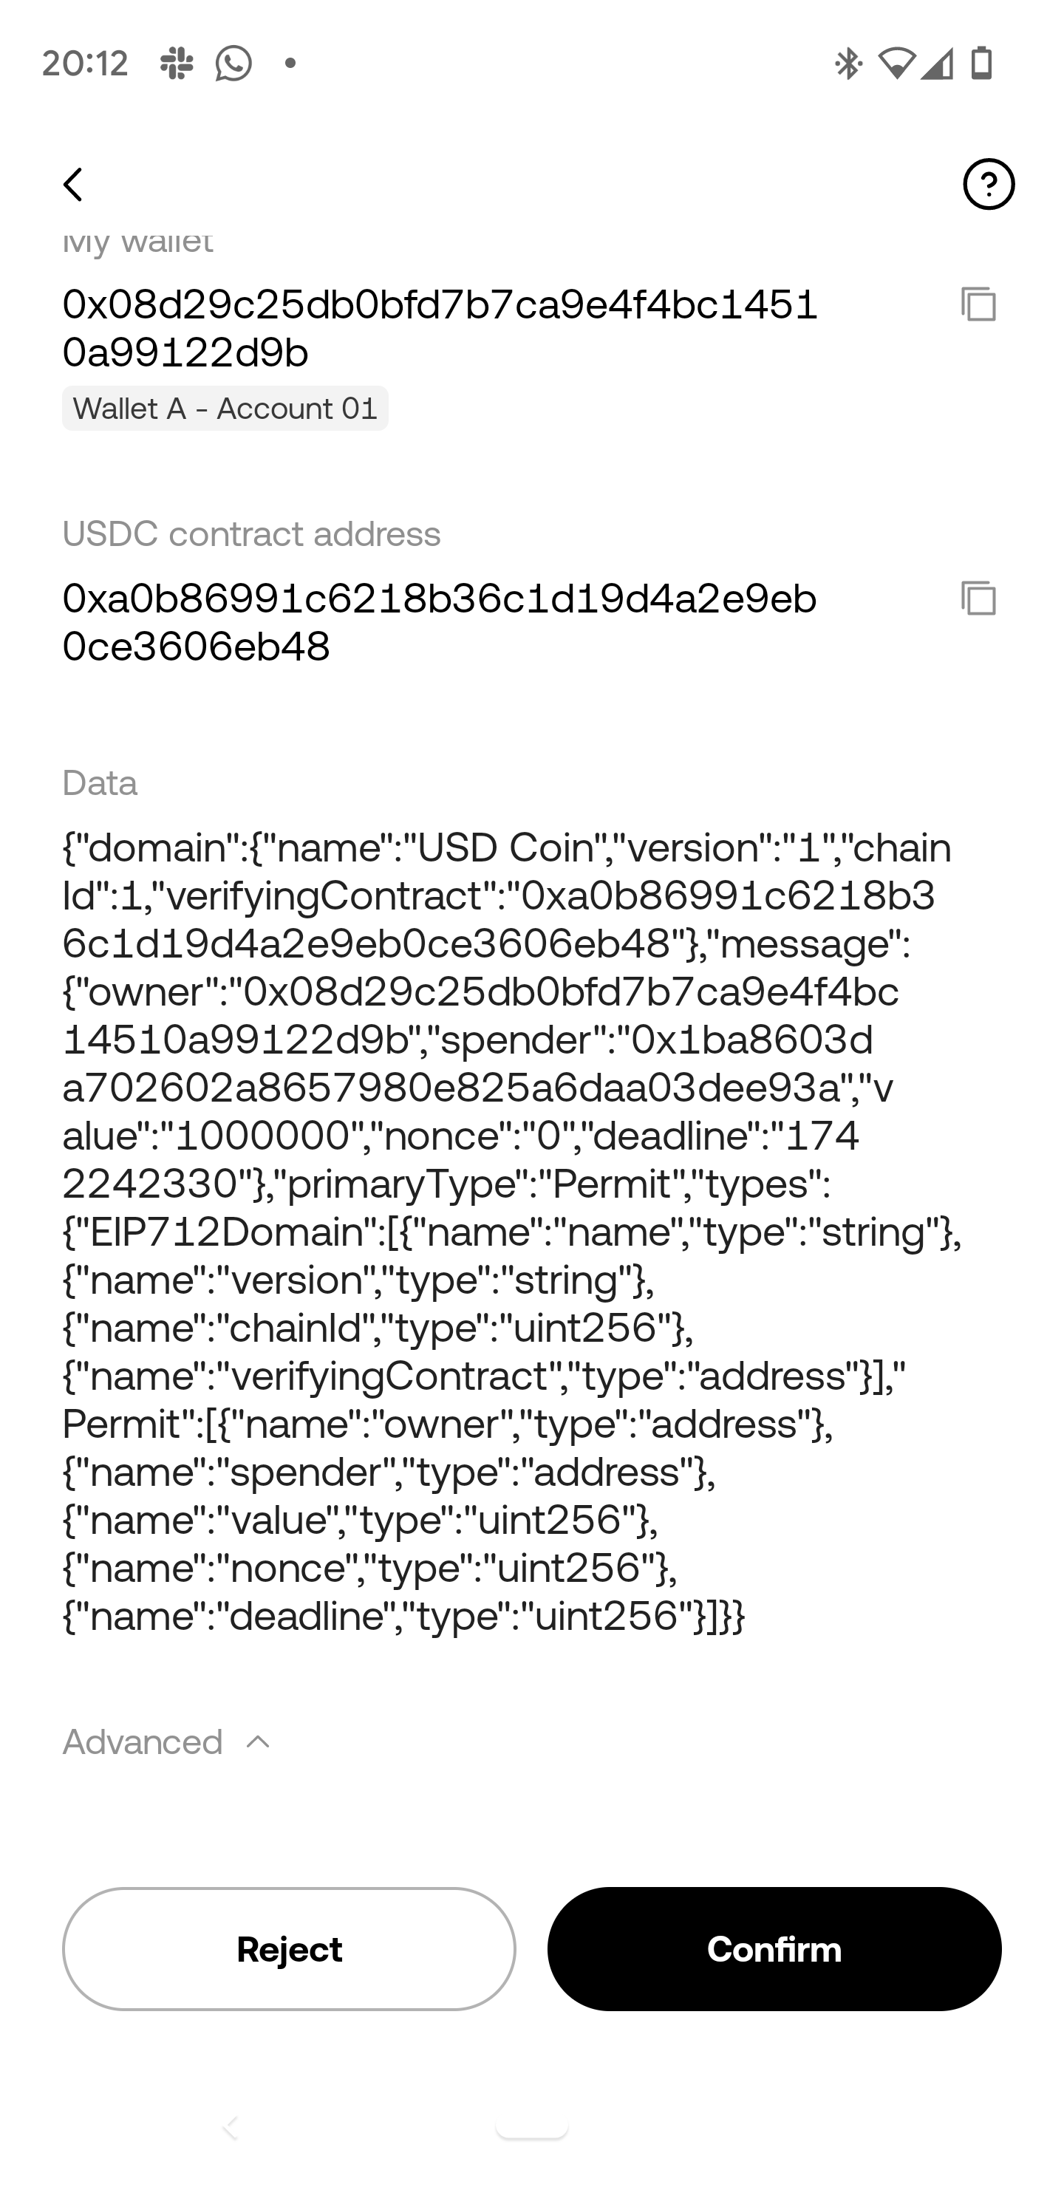This screenshot has width=1064, height=2187.
Task: Tap the USDC contract address text
Action: [x=440, y=621]
